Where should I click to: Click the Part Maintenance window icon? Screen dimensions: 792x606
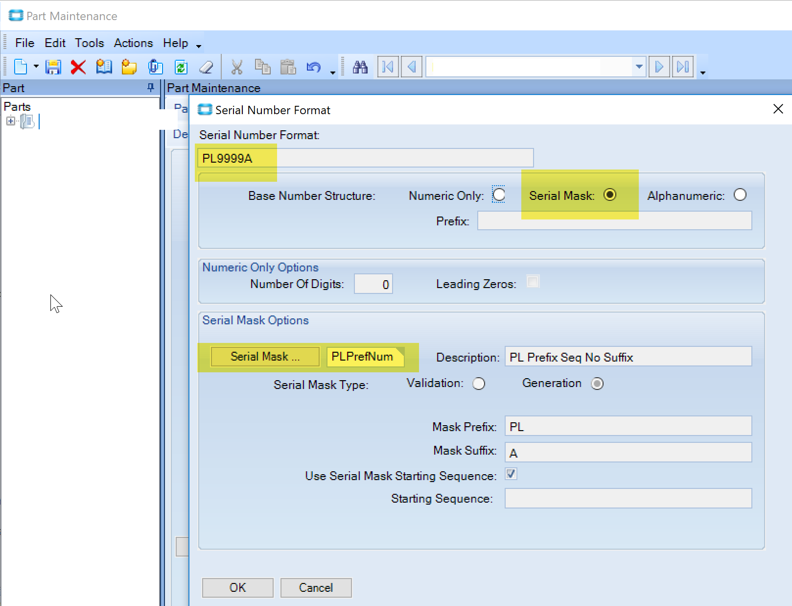pos(16,16)
